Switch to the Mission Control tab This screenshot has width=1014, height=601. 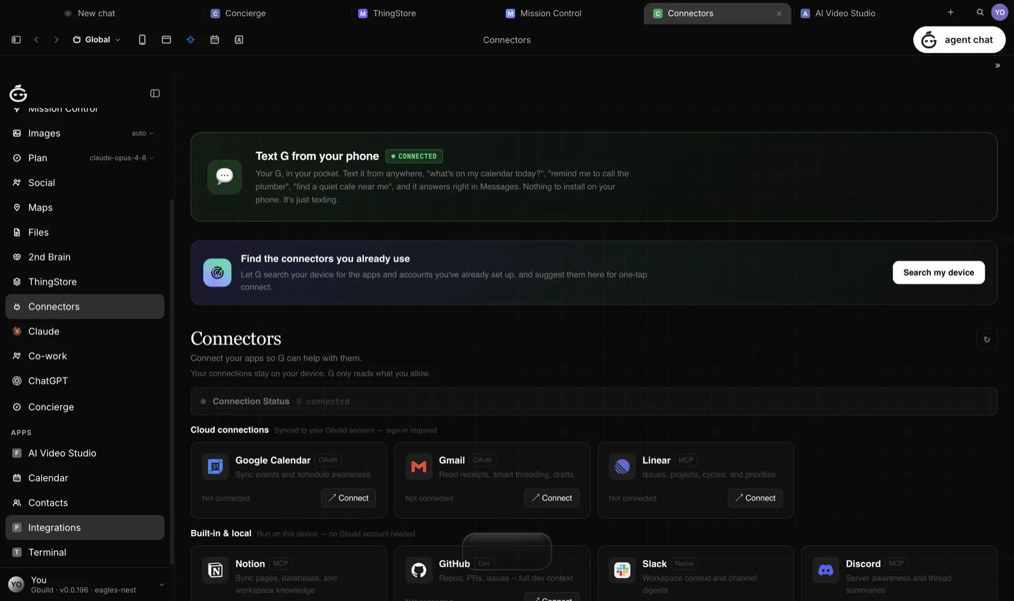point(543,13)
